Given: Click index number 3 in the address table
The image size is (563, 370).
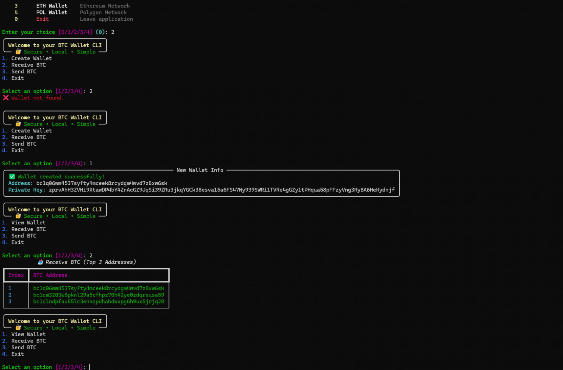Looking at the screenshot, I should point(10,301).
